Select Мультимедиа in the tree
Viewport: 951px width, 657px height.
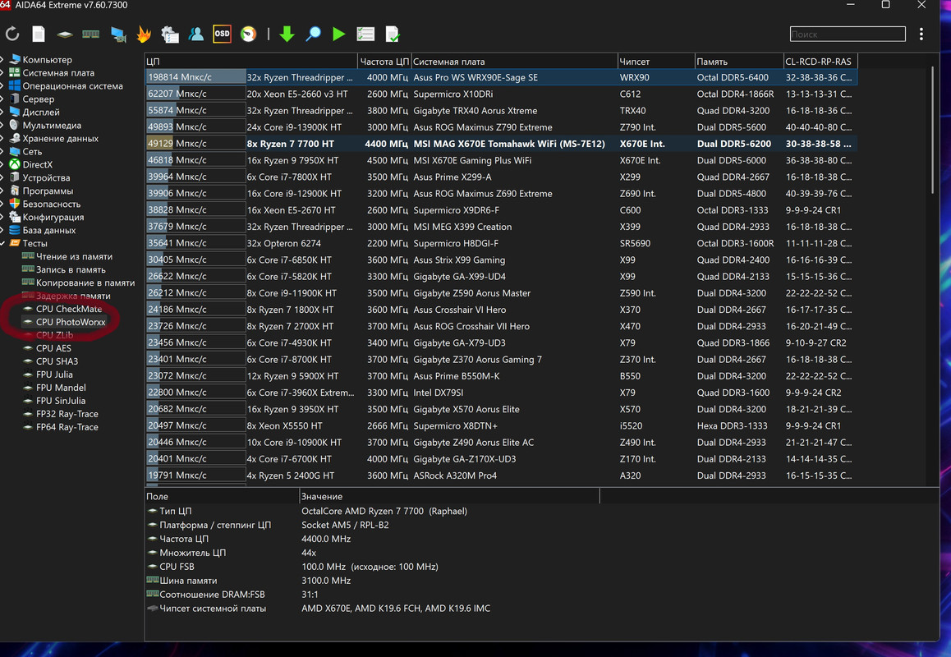52,126
